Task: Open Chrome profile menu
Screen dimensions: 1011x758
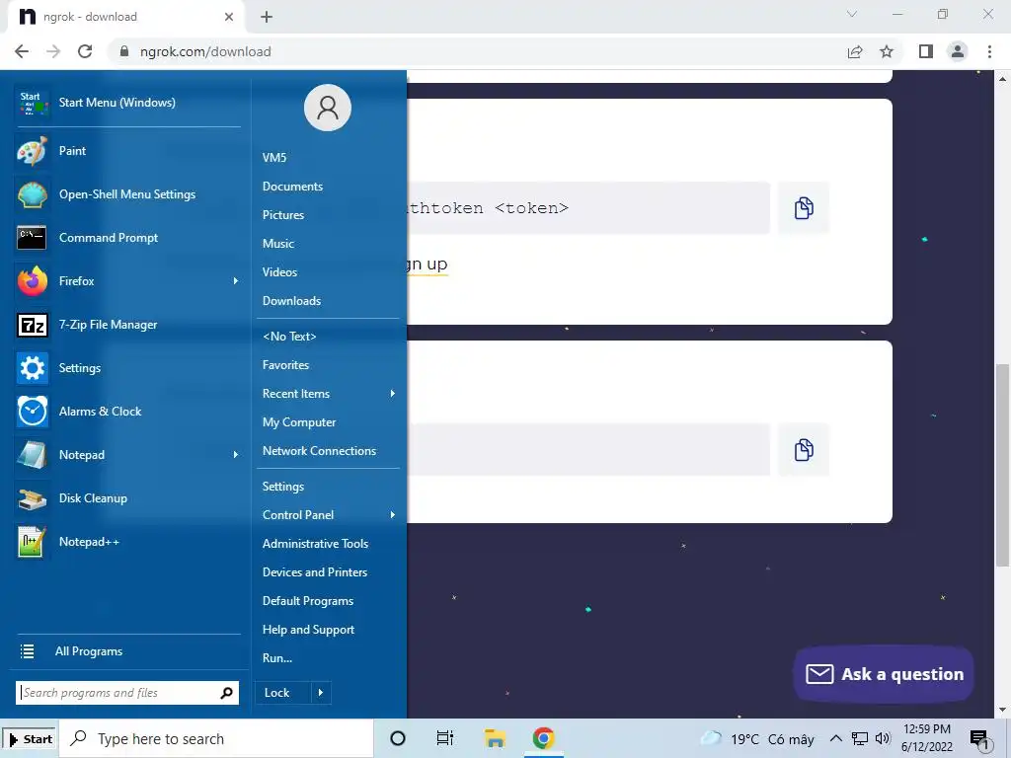Action: click(x=958, y=51)
